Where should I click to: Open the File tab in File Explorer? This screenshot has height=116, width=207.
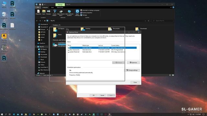pyautogui.click(x=38, y=7)
